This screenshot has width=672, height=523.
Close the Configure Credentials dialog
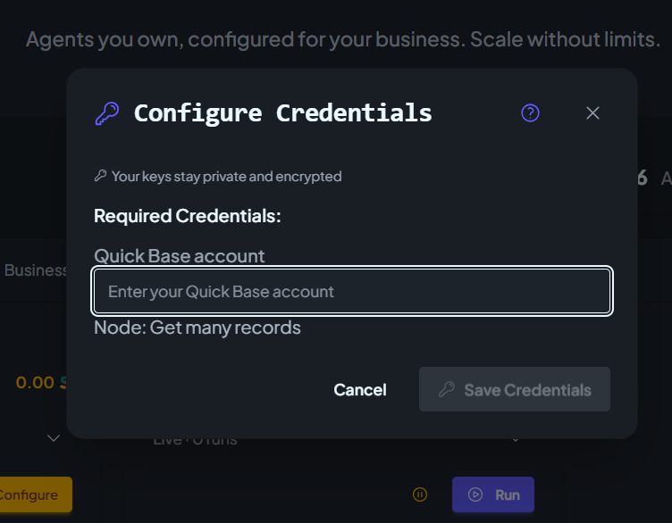[x=592, y=113]
